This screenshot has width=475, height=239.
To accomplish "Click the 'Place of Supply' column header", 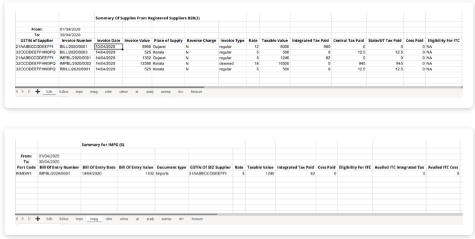I will coord(168,40).
